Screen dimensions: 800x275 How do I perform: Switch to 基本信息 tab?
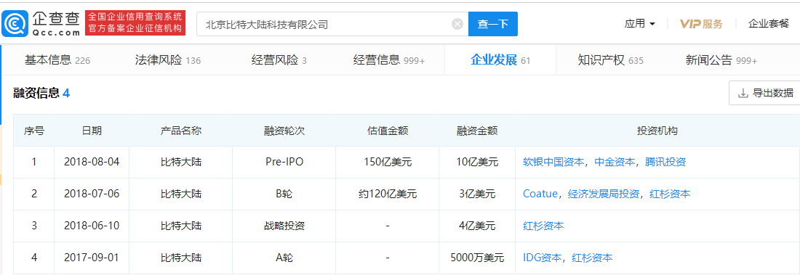point(57,60)
